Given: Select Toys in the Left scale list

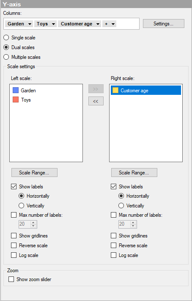Looking at the screenshot, I should [26, 100].
